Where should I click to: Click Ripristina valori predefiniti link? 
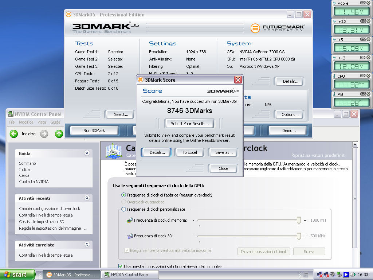318,155
